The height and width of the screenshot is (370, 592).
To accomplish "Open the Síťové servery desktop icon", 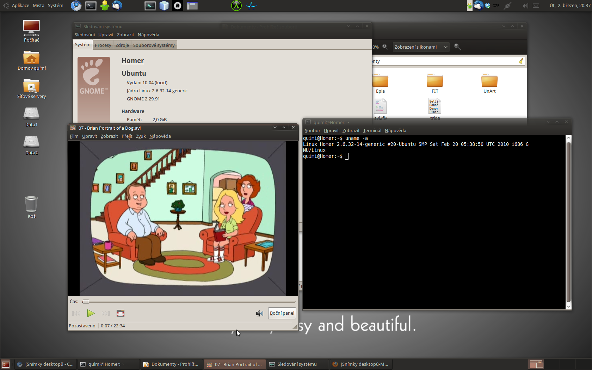I will [x=31, y=88].
